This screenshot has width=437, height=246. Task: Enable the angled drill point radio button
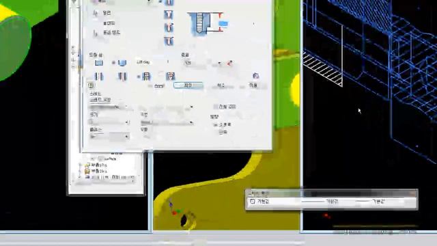click(113, 63)
